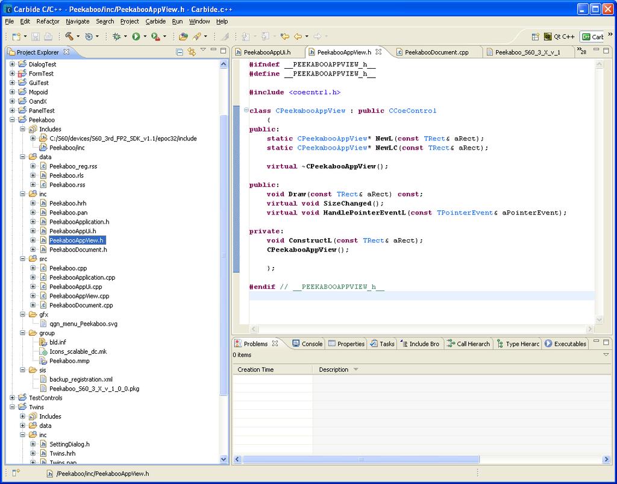
Task: Click the green Run toolbar icon
Action: point(136,37)
